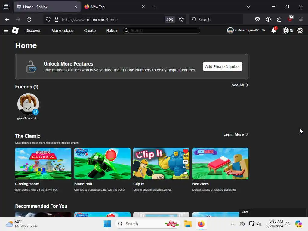
Task: Open the Robux menu item
Action: click(112, 31)
